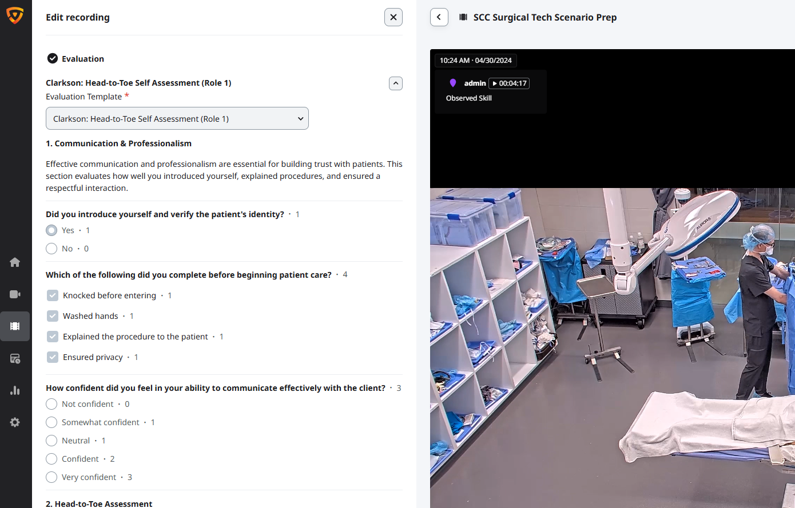Click the Head-to-Toe Assessment section heading
Viewport: 795px width, 508px height.
(x=99, y=503)
